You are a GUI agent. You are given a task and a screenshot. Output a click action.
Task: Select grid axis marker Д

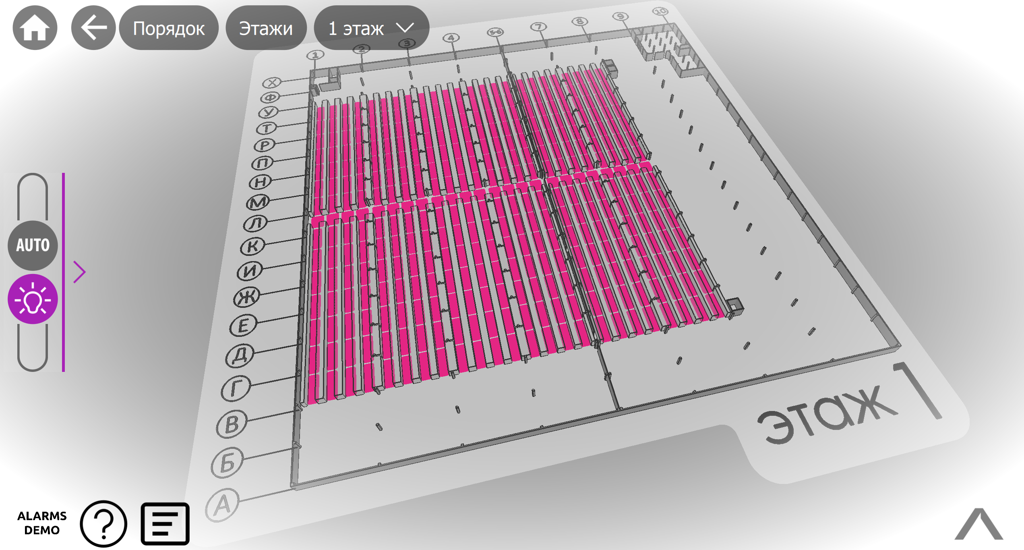pos(240,355)
